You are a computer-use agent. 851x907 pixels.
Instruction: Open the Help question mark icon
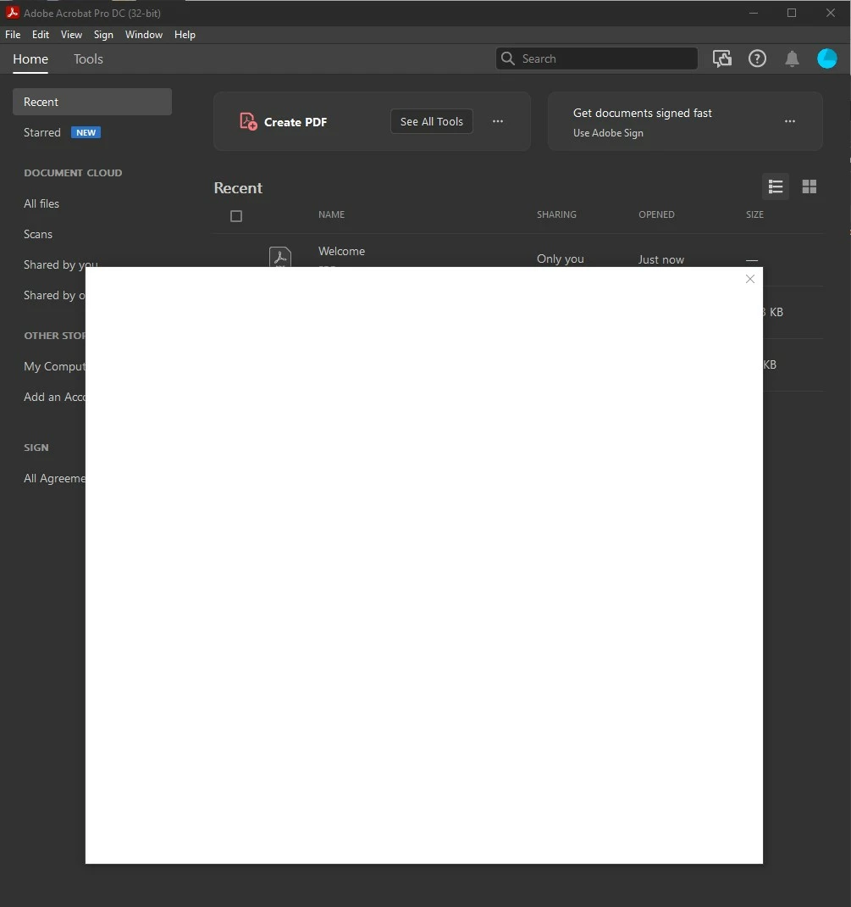757,58
